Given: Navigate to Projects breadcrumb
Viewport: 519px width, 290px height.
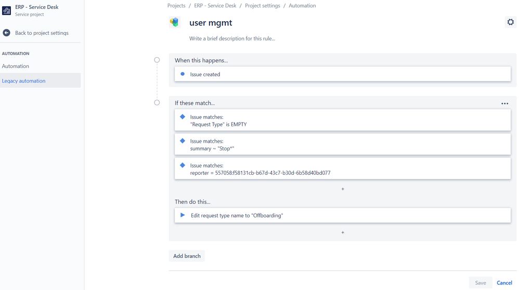Looking at the screenshot, I should (x=176, y=6).
